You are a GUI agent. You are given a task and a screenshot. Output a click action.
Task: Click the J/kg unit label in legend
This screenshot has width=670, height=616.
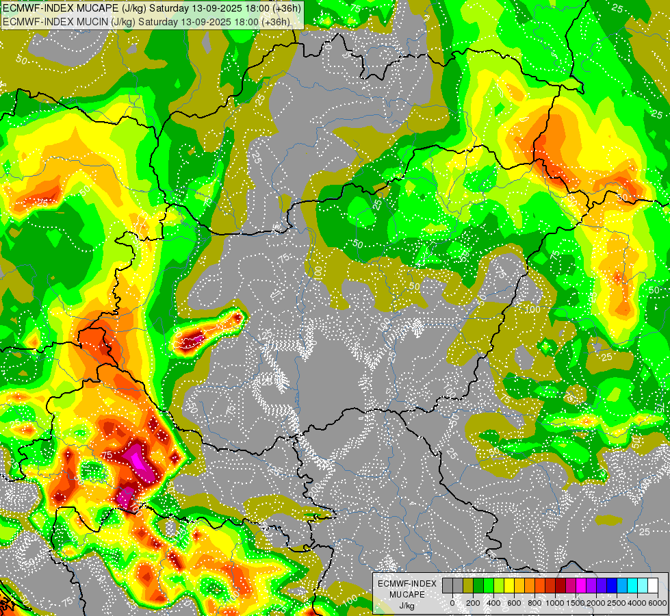coord(407,606)
